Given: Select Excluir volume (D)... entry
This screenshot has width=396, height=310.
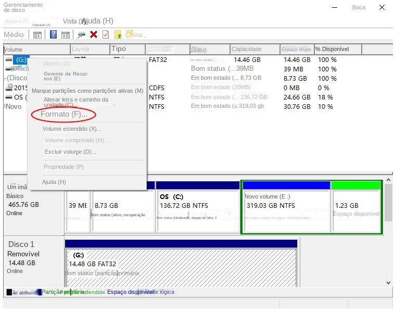Looking at the screenshot, I should (70, 152).
